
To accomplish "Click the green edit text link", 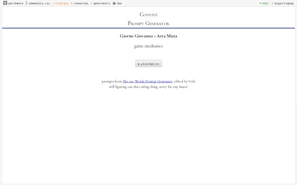I will click(266, 3).
